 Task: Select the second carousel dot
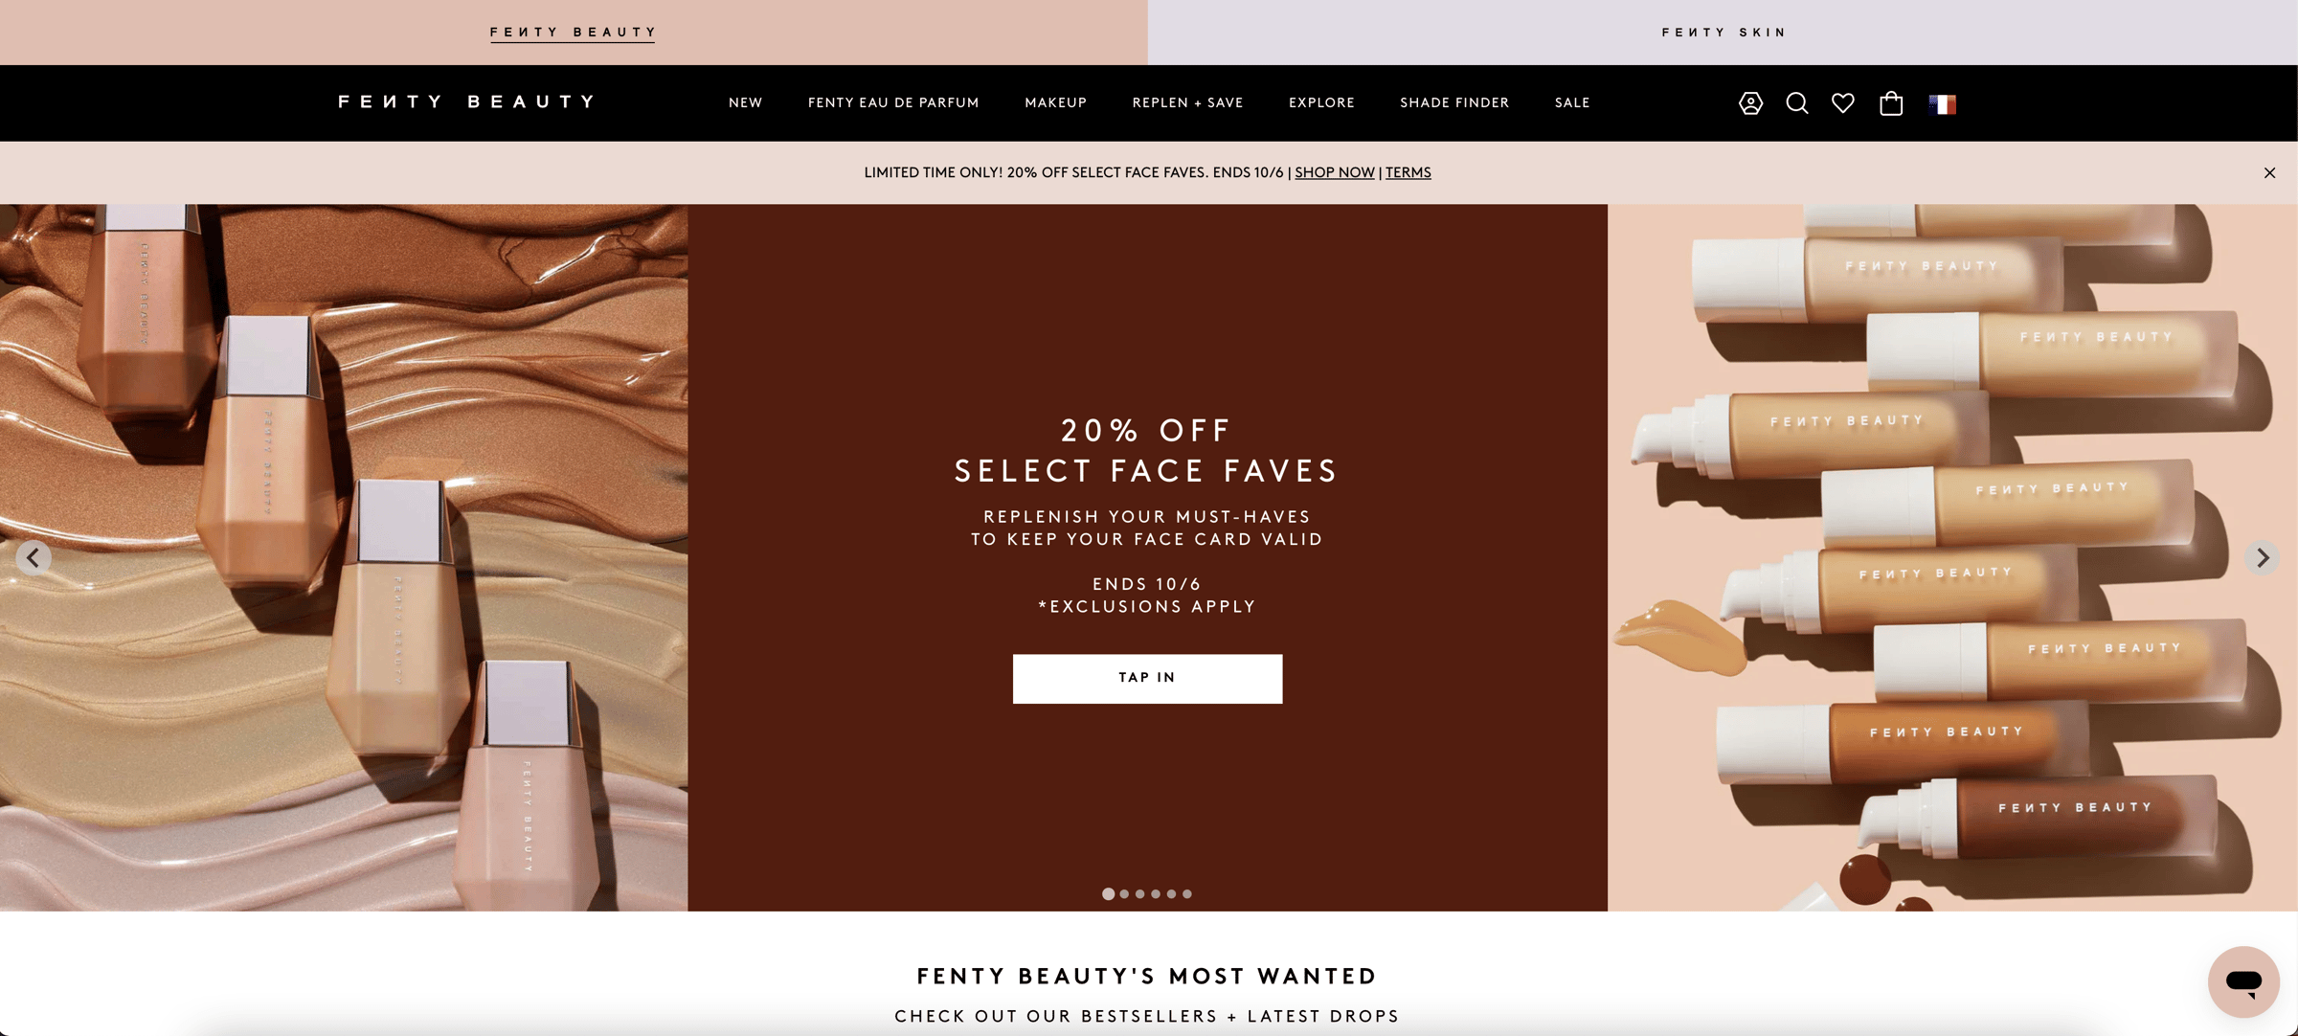click(1124, 894)
